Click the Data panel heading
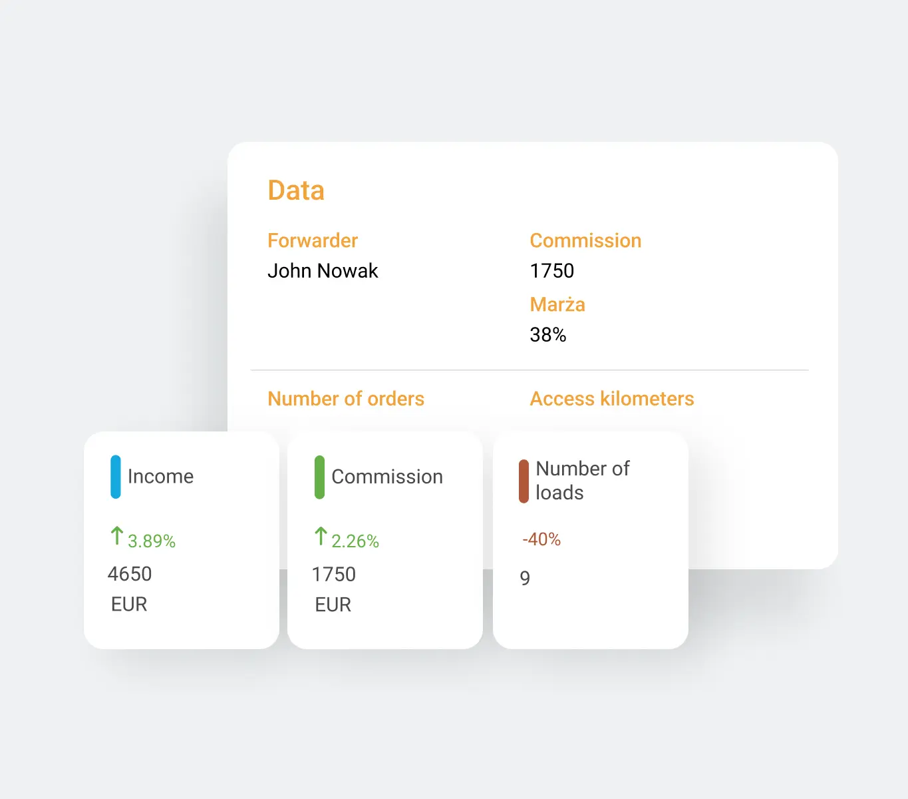This screenshot has width=908, height=799. pos(296,190)
